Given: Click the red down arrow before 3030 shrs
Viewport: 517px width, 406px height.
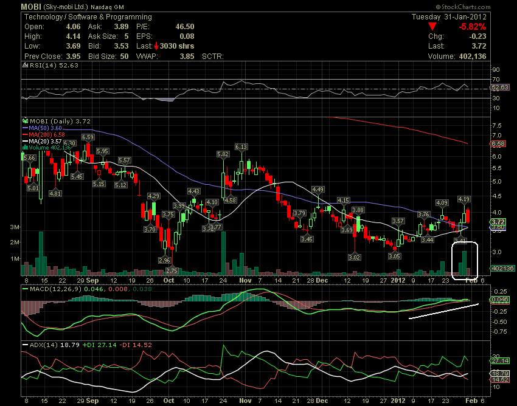Looking at the screenshot, I should 156,46.
